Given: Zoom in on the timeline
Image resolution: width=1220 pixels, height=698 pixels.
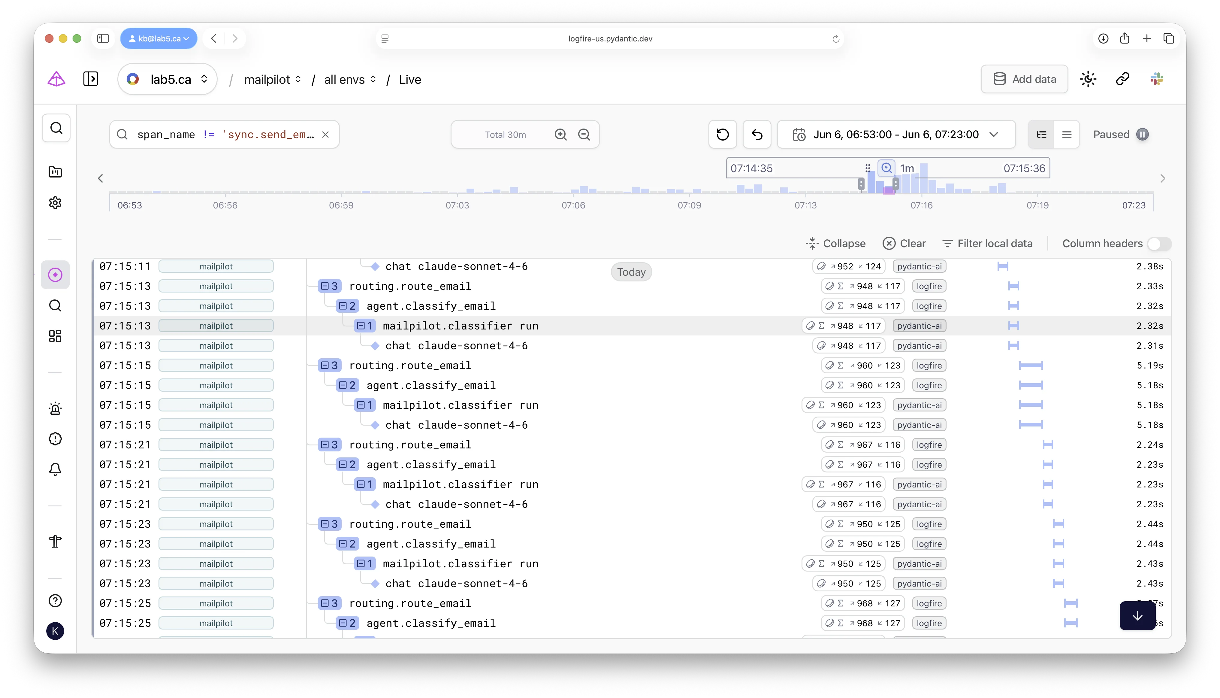Looking at the screenshot, I should coord(561,135).
